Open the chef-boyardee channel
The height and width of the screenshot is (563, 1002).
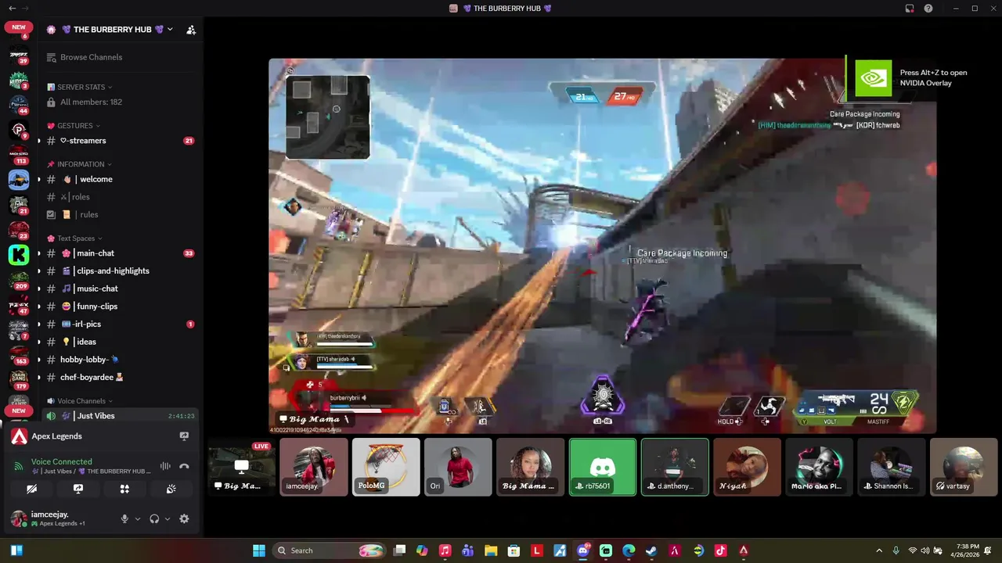tap(120, 377)
